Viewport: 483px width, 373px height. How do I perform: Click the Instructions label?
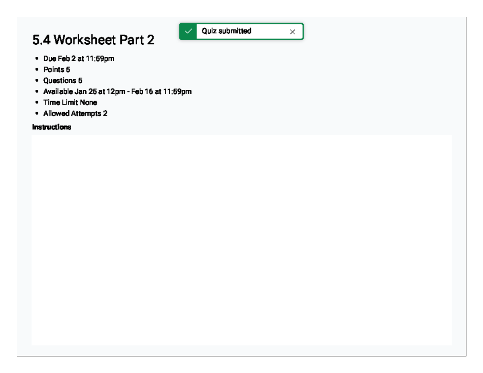pyautogui.click(x=52, y=127)
